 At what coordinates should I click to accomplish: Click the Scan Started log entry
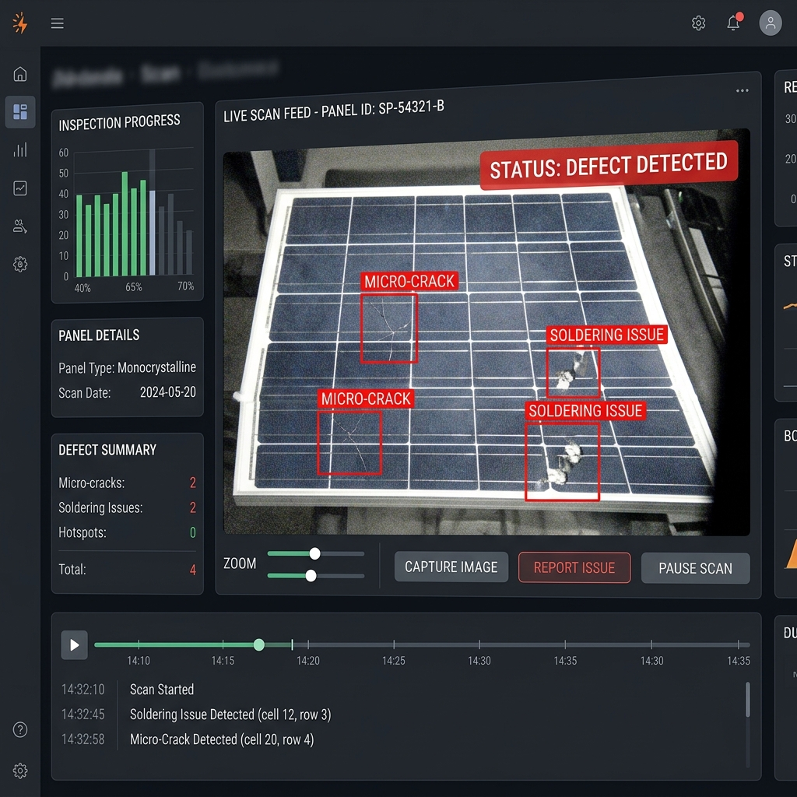162,690
